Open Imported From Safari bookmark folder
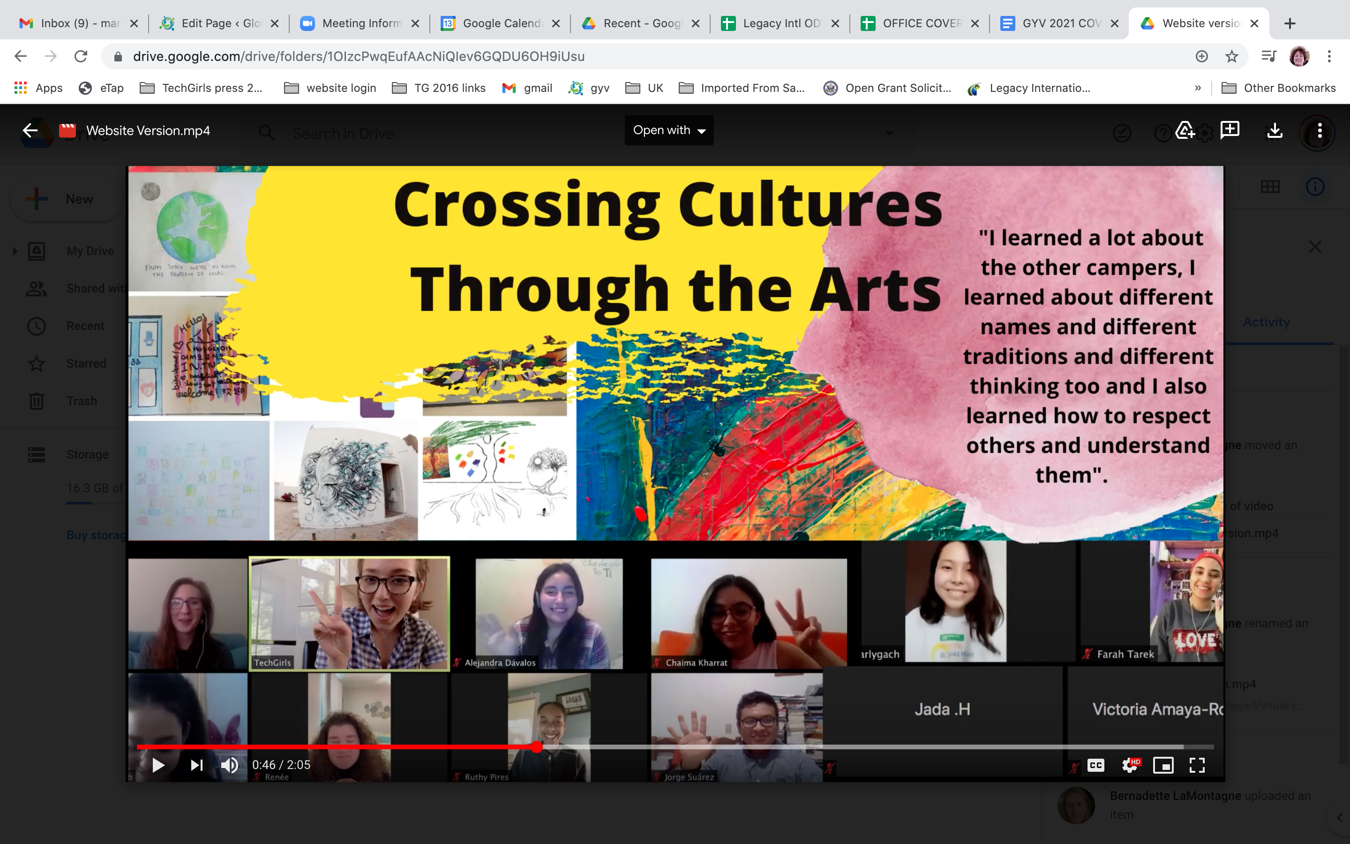Viewport: 1350px width, 844px height. point(742,88)
